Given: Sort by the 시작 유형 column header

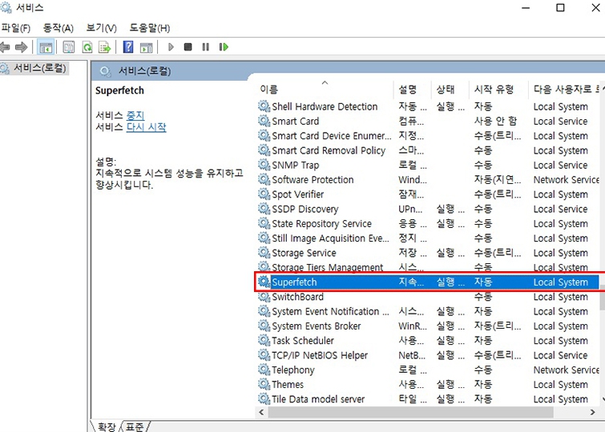Looking at the screenshot, I should click(494, 90).
